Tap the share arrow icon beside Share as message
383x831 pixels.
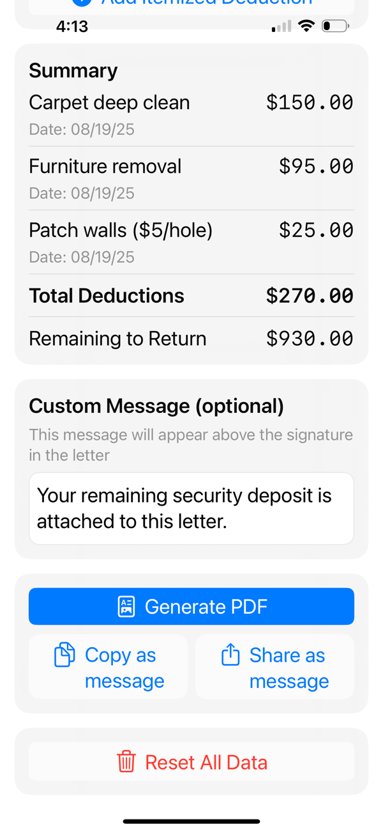[229, 655]
